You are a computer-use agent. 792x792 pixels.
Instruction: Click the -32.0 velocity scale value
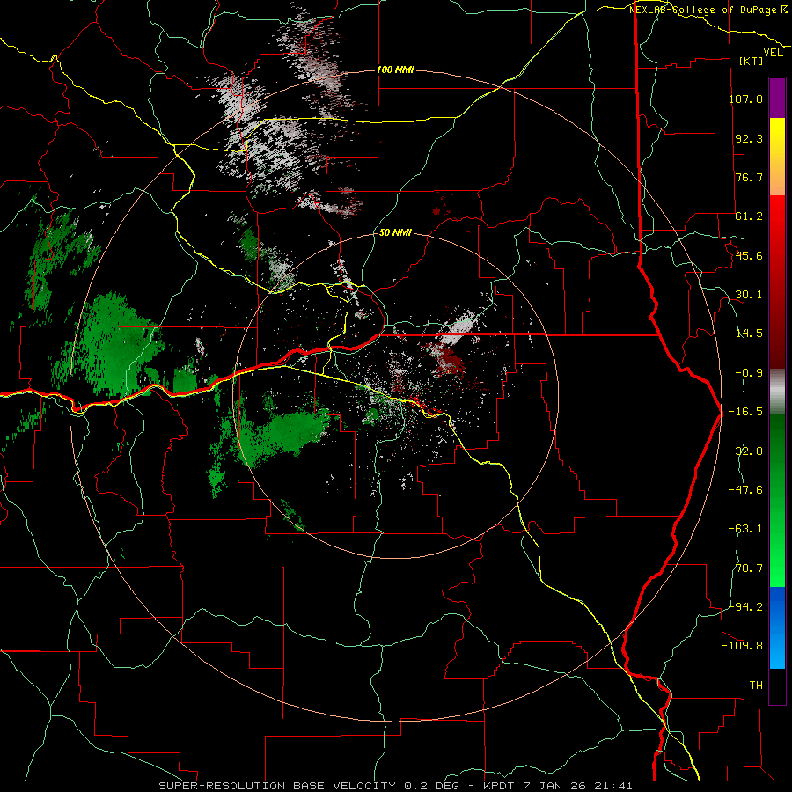745,451
